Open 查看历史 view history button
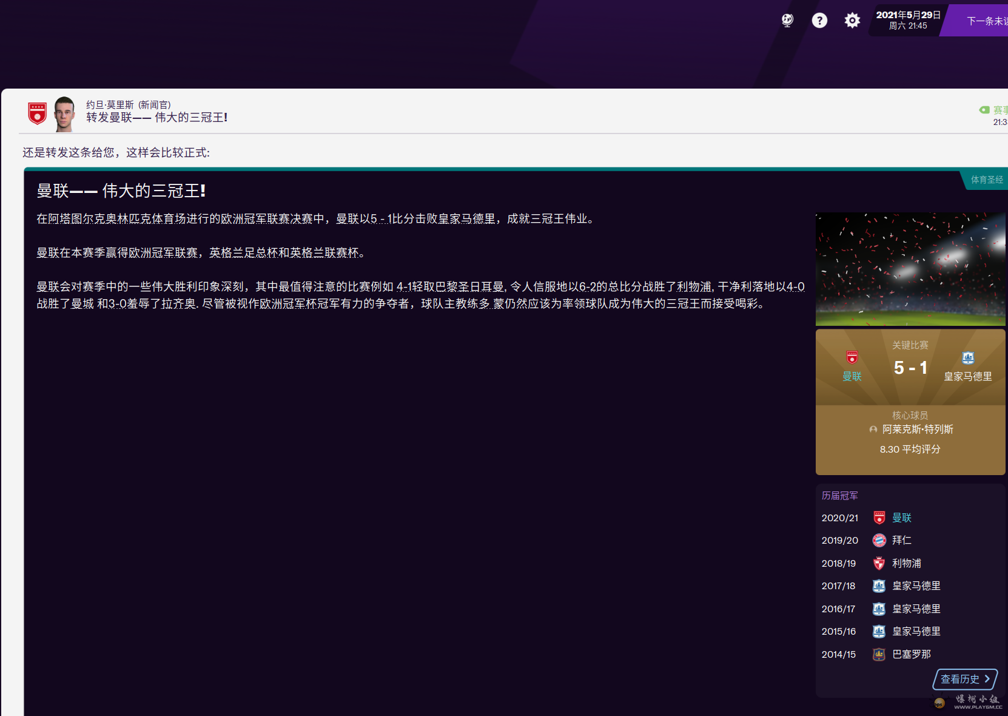Screen dimensions: 1008x716 coord(965,679)
